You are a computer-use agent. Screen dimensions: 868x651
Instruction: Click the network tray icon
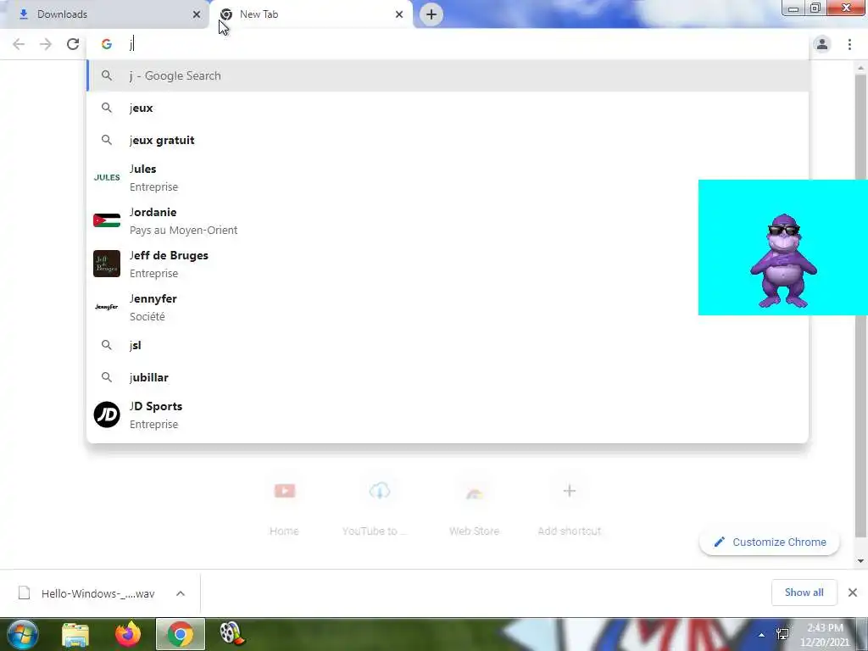[x=782, y=635]
